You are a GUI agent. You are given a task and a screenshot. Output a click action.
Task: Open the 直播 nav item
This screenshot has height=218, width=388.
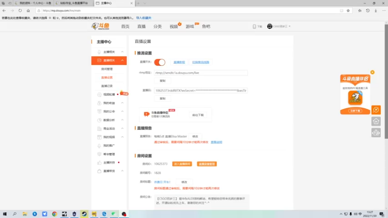[x=142, y=27]
